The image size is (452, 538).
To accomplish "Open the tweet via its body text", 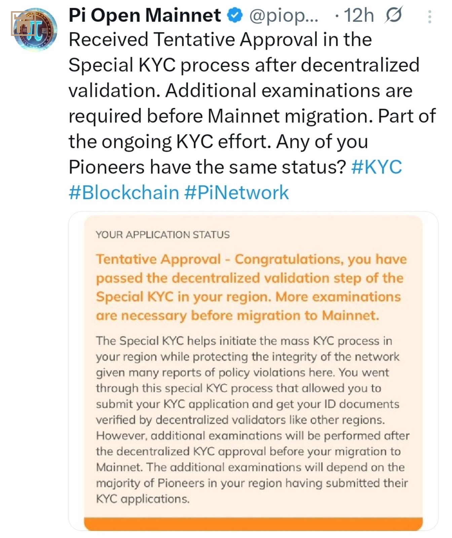I will (x=252, y=116).
